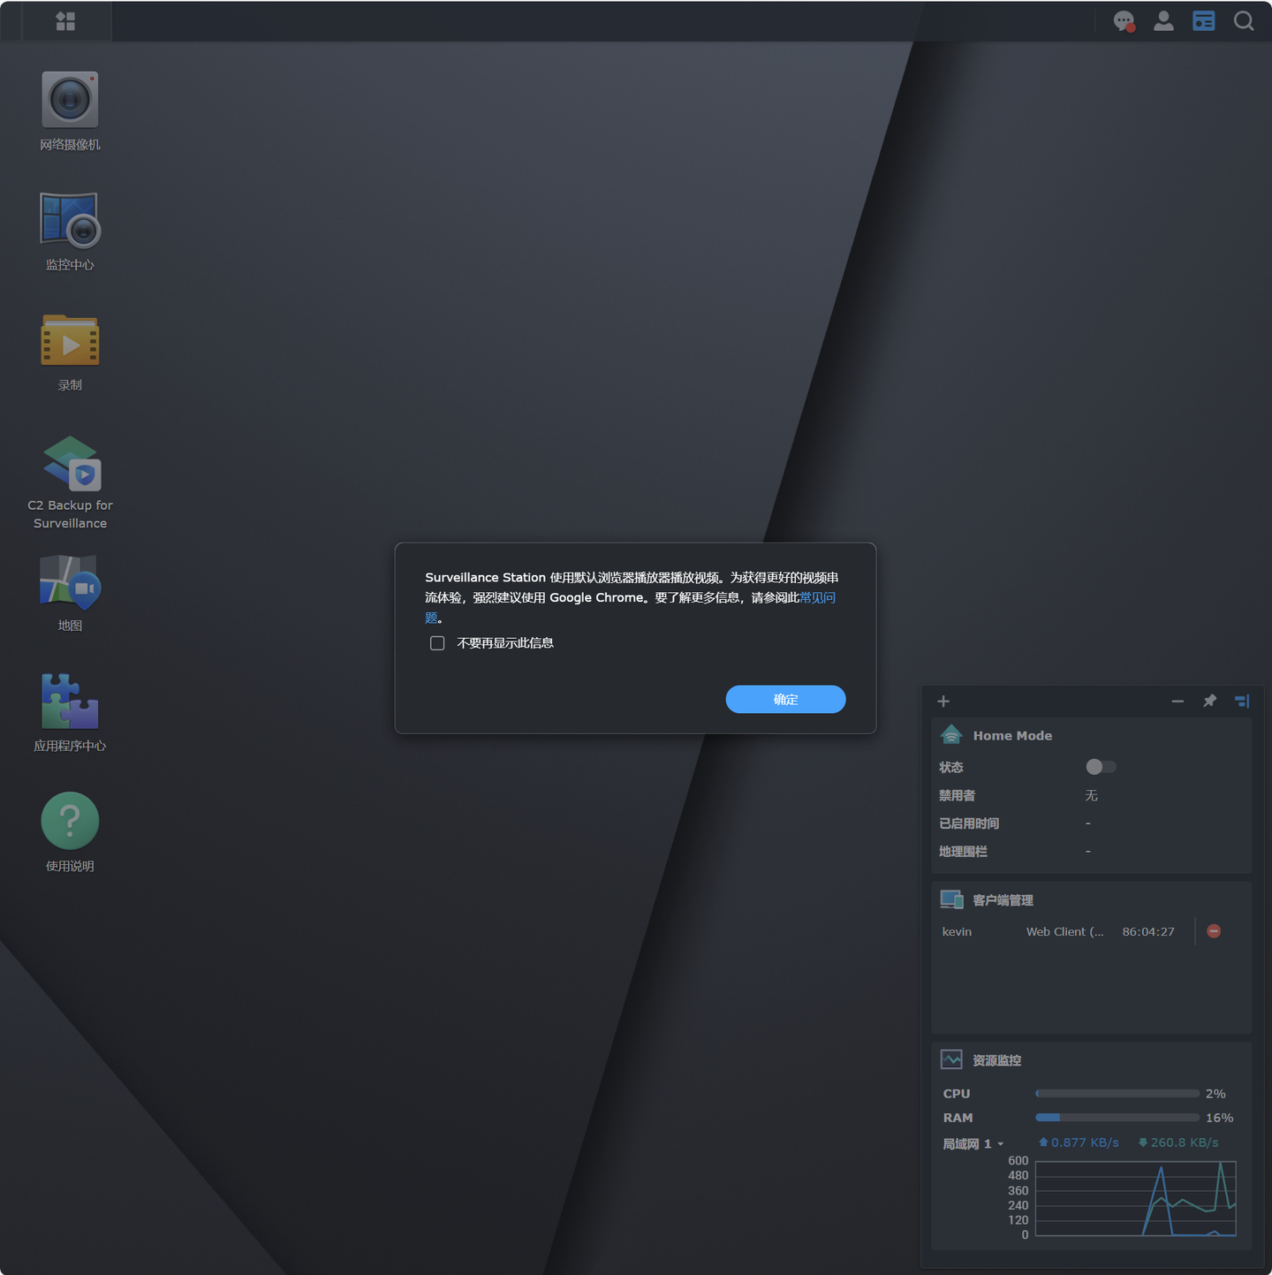Check the 不要再显示此信息 checkbox
The width and height of the screenshot is (1272, 1275).
(x=437, y=643)
